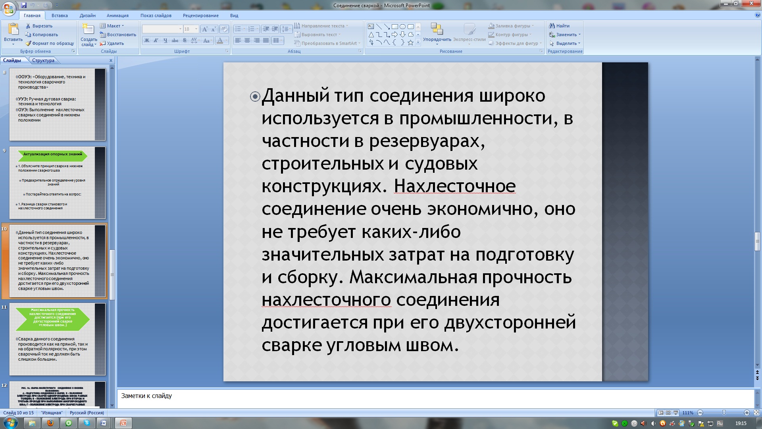This screenshot has width=762, height=429.
Task: Open the Выделить select dropdown
Action: click(x=565, y=43)
